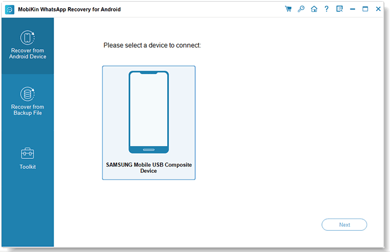390x252 pixels.
Task: Minimize the MobiKin window
Action: pos(353,9)
